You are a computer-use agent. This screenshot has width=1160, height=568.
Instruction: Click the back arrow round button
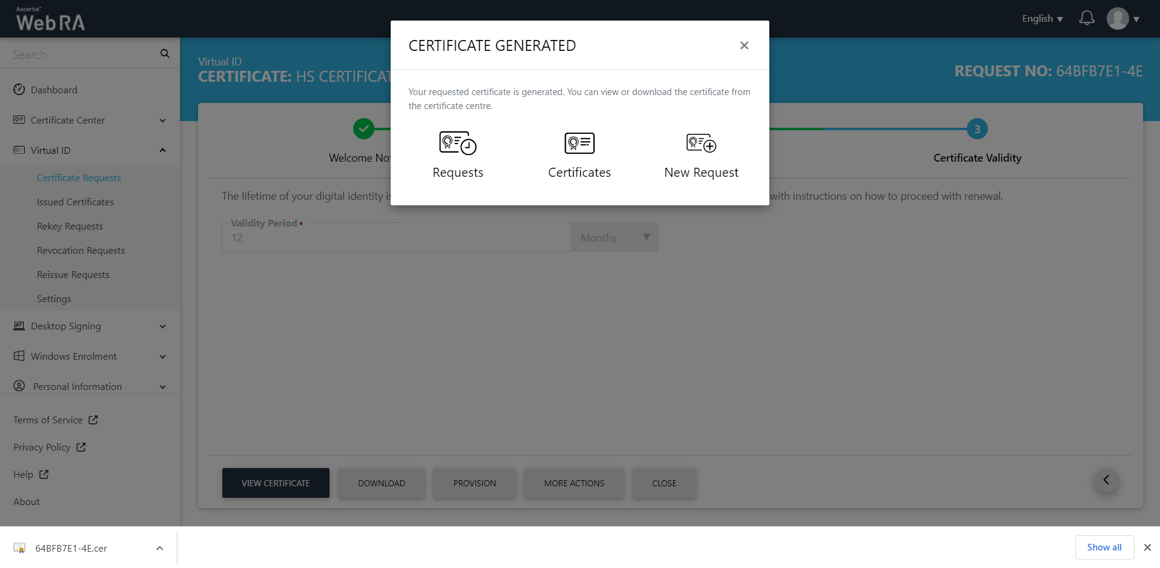(1106, 480)
